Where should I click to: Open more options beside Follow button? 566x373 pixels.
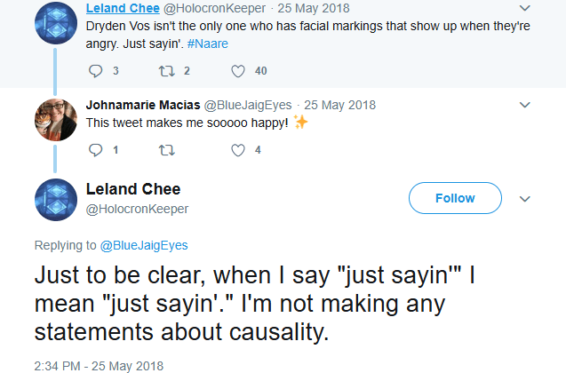[523, 198]
